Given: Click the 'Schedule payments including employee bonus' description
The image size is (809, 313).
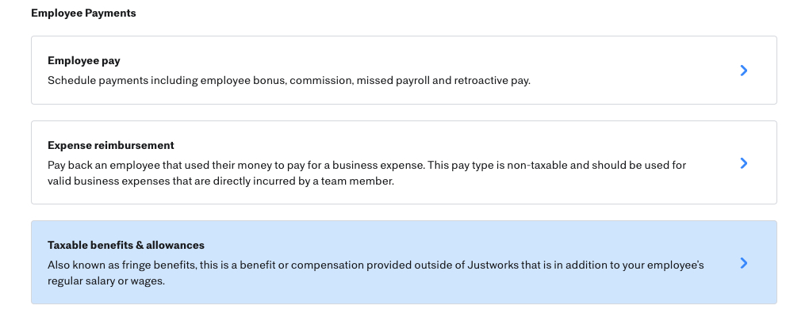Looking at the screenshot, I should click(x=289, y=81).
